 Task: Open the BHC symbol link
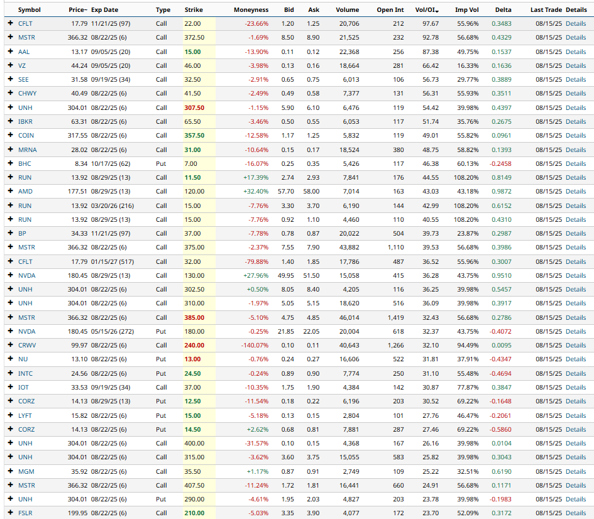25,163
